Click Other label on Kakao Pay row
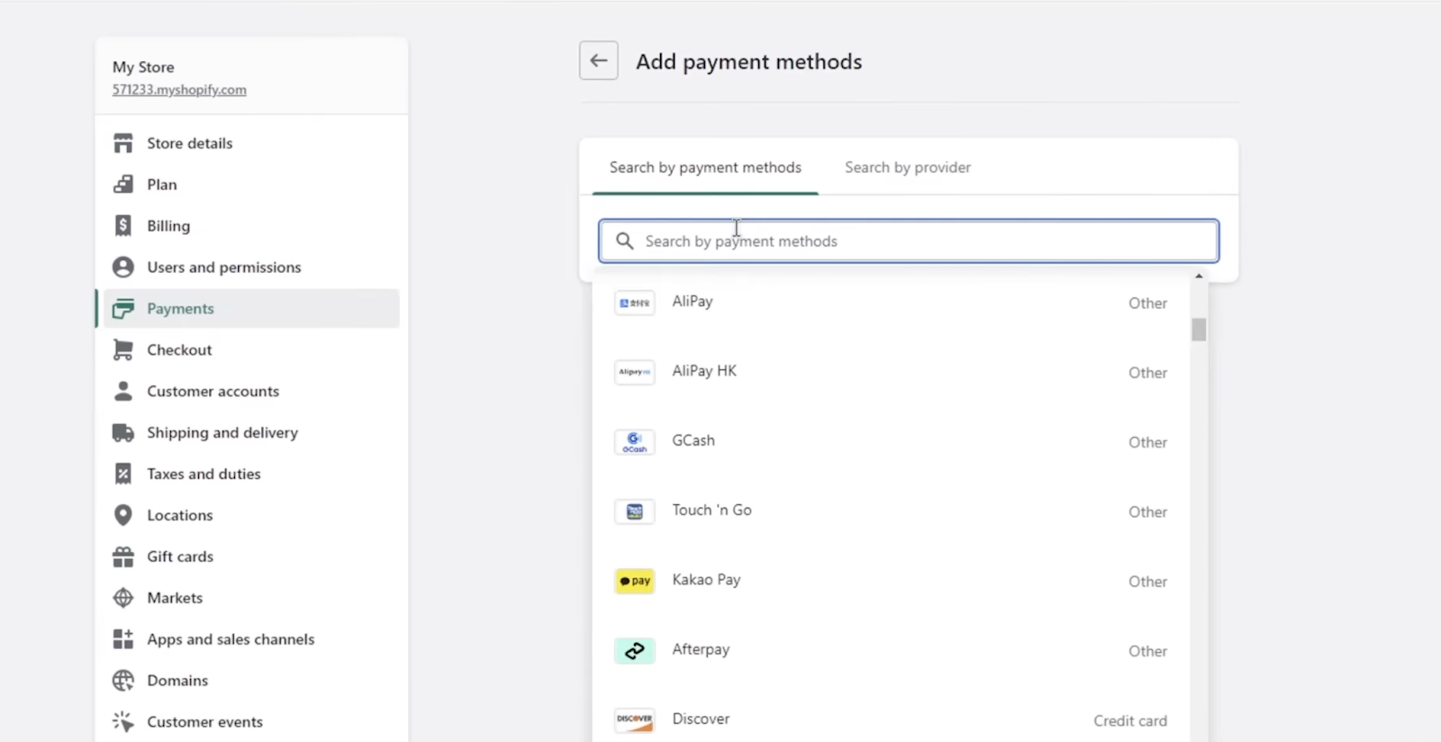Screen dimensions: 1441x742 click(x=1148, y=582)
